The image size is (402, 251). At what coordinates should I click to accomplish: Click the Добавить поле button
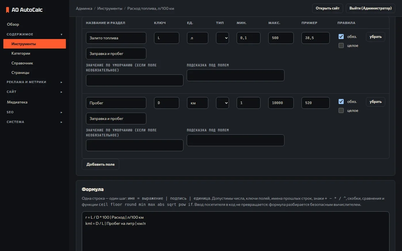click(100, 164)
